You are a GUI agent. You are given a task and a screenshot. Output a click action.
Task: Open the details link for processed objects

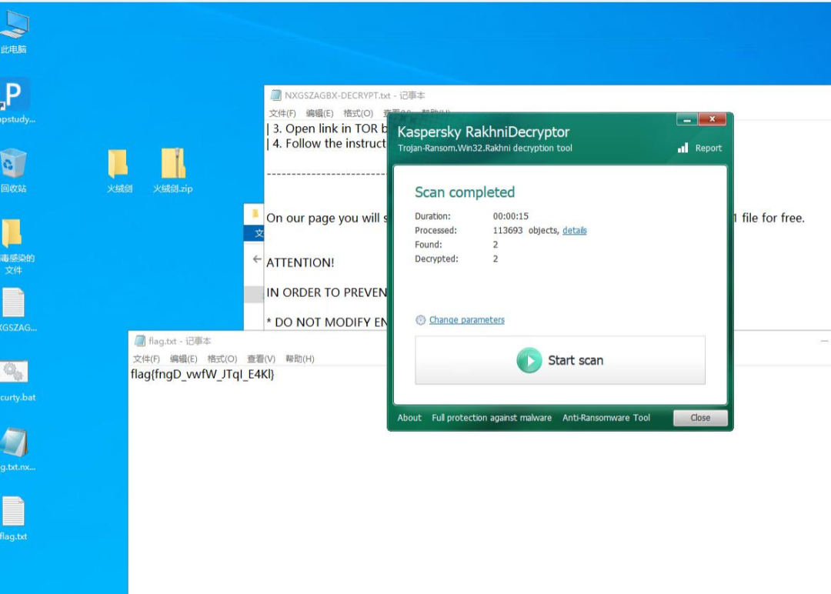[575, 231]
